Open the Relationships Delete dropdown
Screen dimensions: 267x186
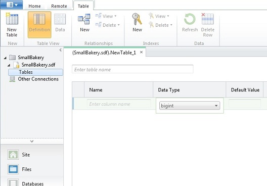108,25
